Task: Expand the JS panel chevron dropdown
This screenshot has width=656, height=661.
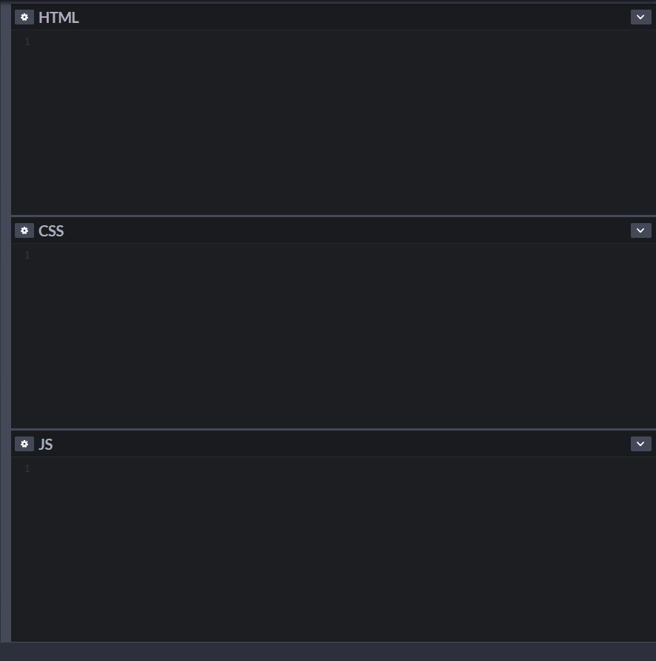Action: coord(641,444)
